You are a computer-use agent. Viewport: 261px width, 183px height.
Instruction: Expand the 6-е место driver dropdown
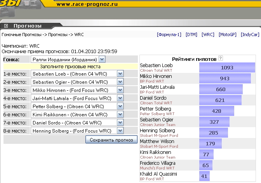point(77,114)
